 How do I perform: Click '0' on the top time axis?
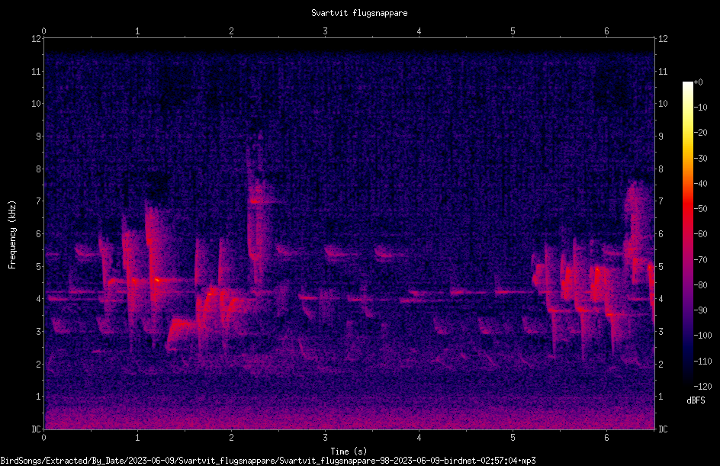point(43,31)
